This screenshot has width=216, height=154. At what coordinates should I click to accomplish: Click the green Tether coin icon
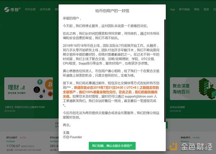pos(40,82)
